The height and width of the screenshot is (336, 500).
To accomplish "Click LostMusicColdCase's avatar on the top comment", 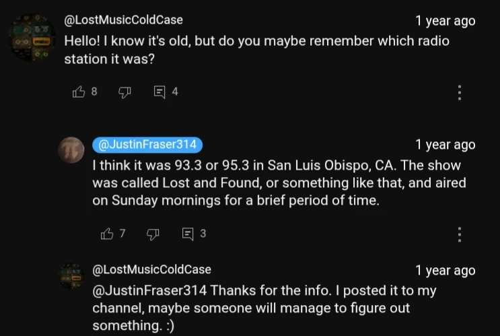I will click(x=33, y=38).
